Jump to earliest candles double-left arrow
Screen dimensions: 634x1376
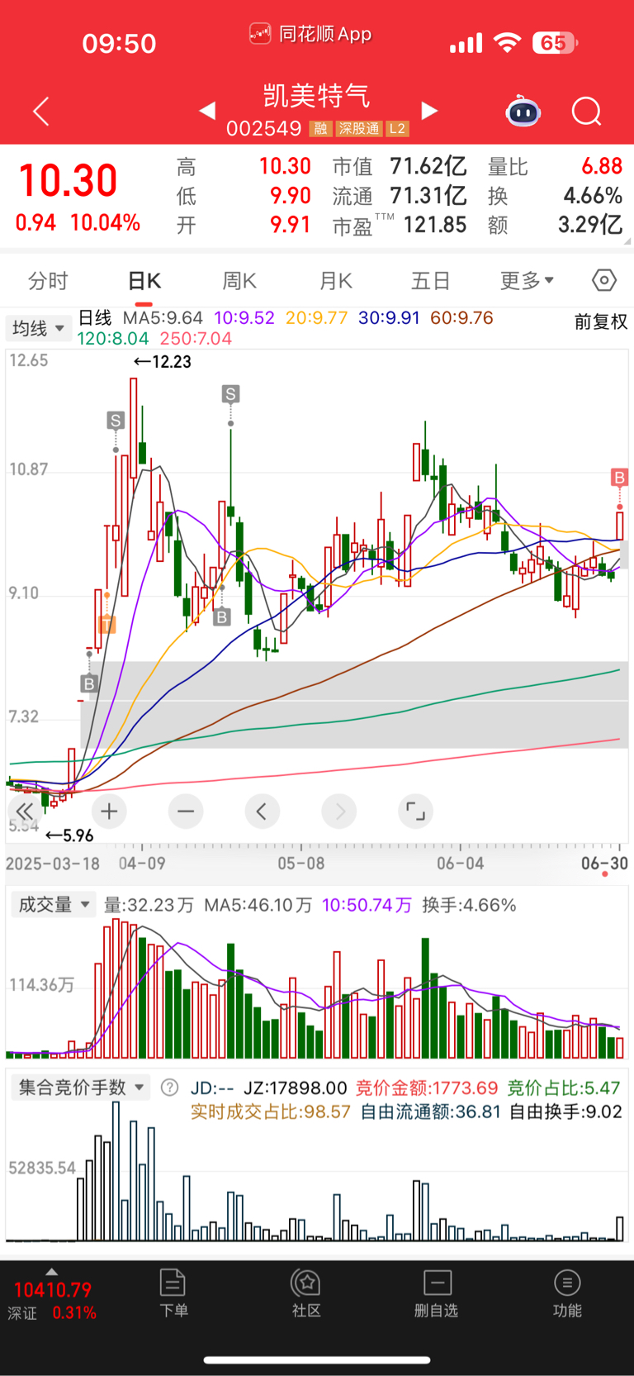coord(25,812)
